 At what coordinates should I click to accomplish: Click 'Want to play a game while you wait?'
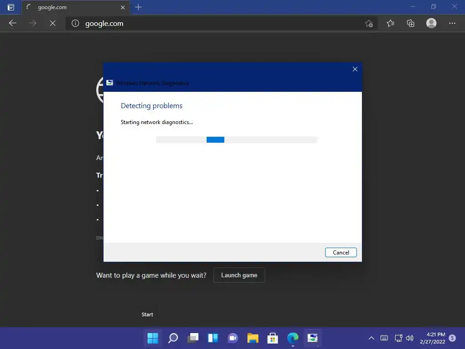[151, 275]
